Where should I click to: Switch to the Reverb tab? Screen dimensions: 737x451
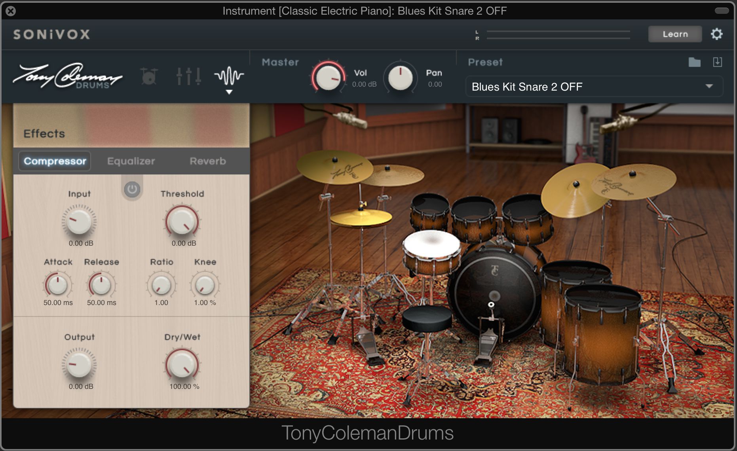tap(208, 161)
